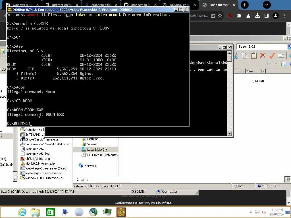291x218 pixels.
Task: Click the uBlock Origin extension icon
Action: tap(230, 16)
